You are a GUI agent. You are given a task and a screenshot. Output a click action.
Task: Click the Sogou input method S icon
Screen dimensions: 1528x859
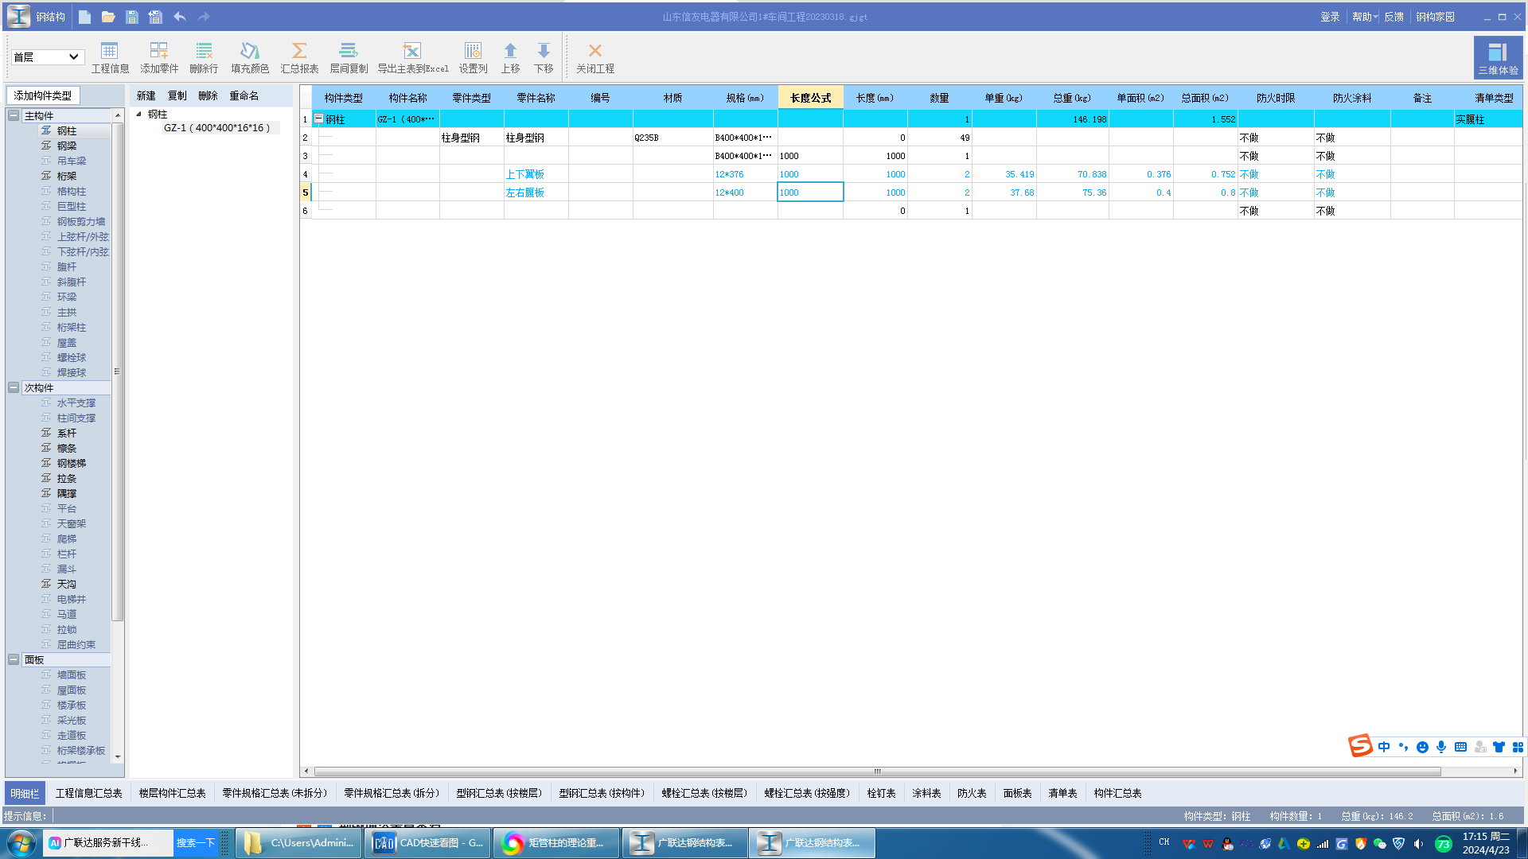[x=1360, y=746]
